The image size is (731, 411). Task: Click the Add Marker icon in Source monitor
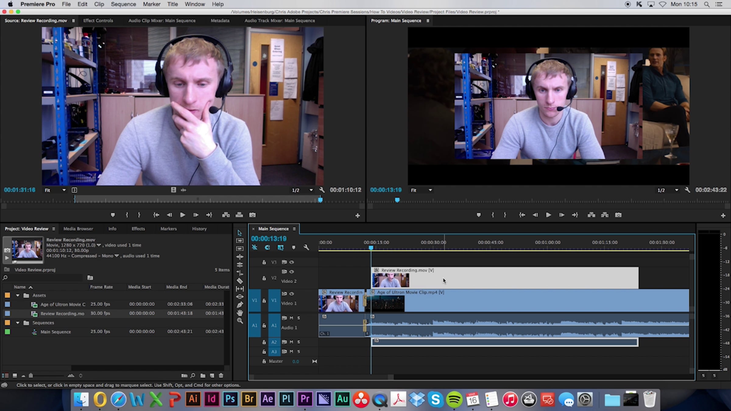(x=113, y=215)
